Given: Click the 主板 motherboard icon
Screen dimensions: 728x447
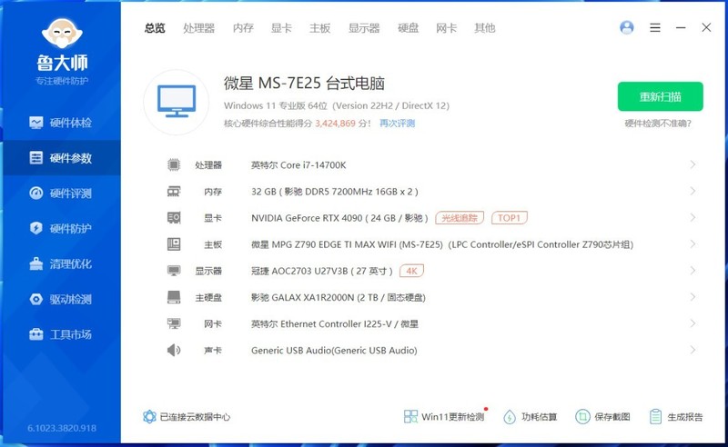Looking at the screenshot, I should (x=174, y=243).
